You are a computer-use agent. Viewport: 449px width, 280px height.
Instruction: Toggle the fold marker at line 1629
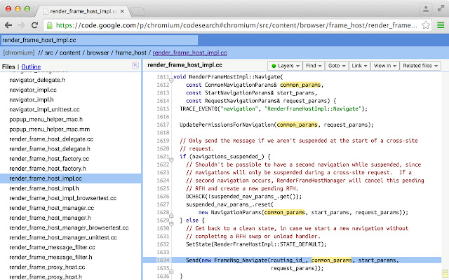[171, 224]
